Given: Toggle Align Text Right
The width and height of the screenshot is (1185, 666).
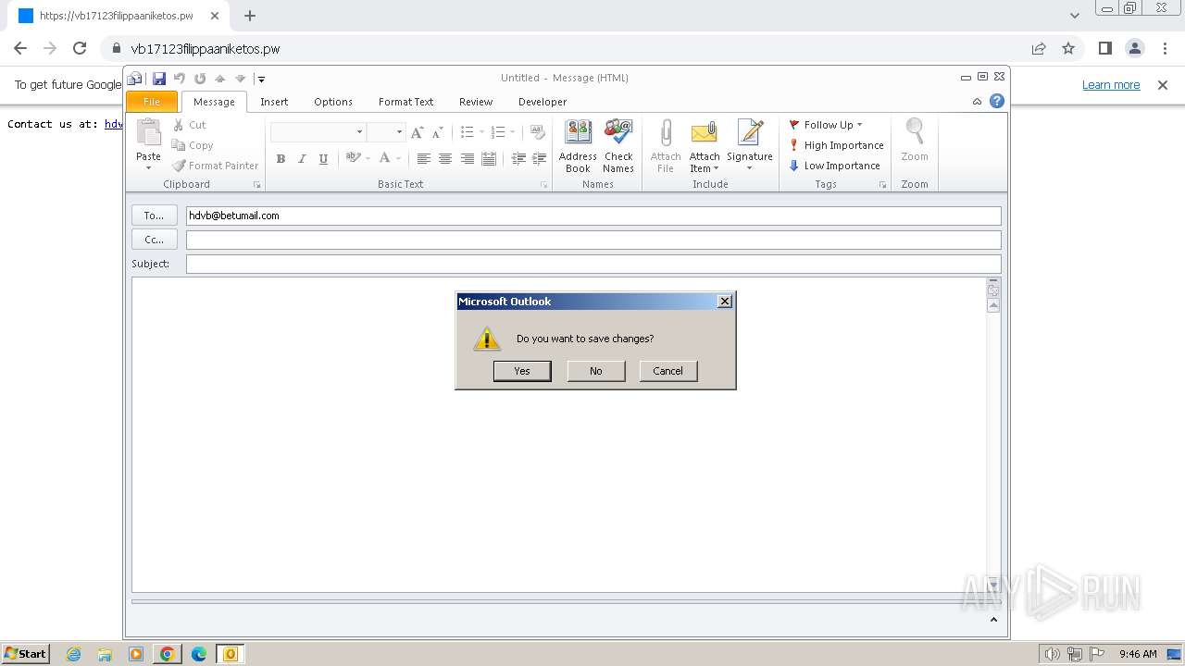Looking at the screenshot, I should (468, 159).
